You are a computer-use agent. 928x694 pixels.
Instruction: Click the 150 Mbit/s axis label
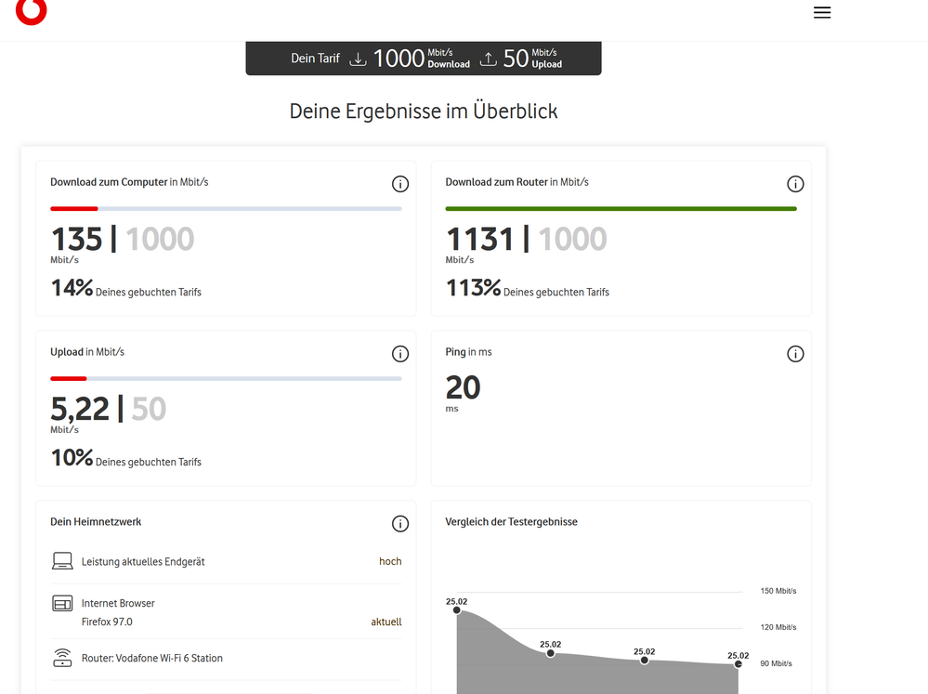(778, 591)
